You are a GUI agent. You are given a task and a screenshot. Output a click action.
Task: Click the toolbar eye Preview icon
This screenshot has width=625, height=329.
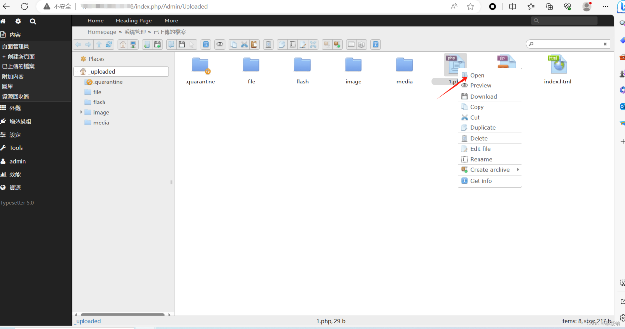click(220, 44)
